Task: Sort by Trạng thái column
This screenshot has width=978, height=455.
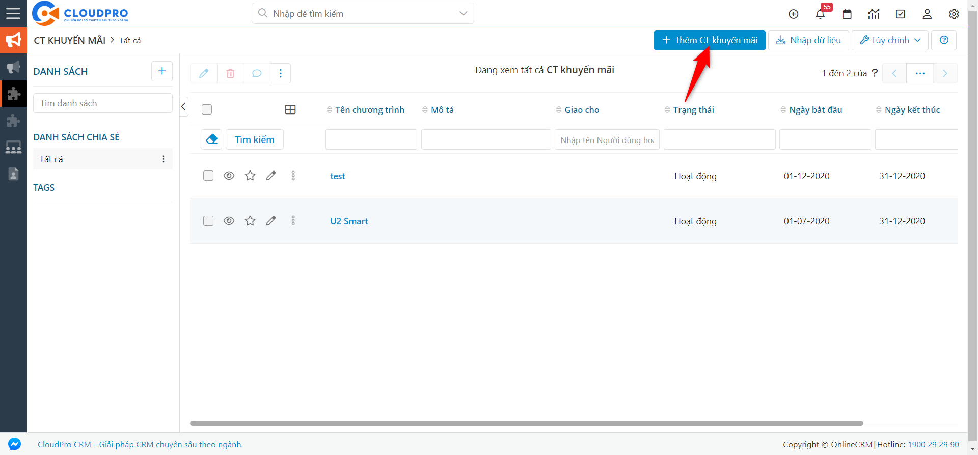Action: 689,110
